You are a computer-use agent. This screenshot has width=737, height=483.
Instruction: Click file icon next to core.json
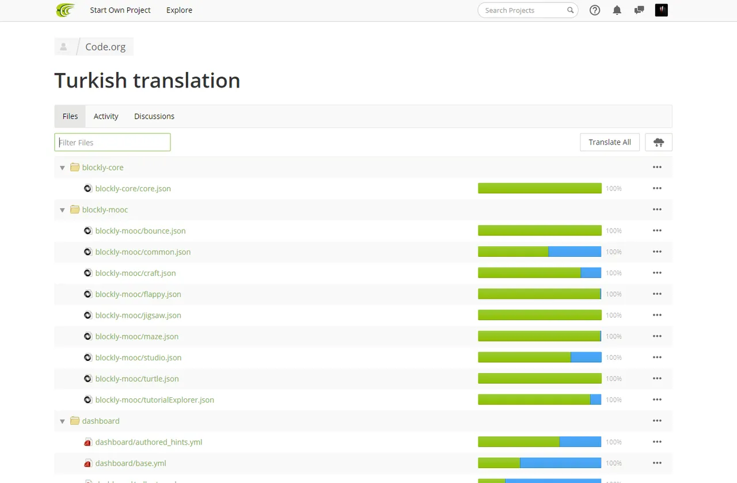[88, 188]
